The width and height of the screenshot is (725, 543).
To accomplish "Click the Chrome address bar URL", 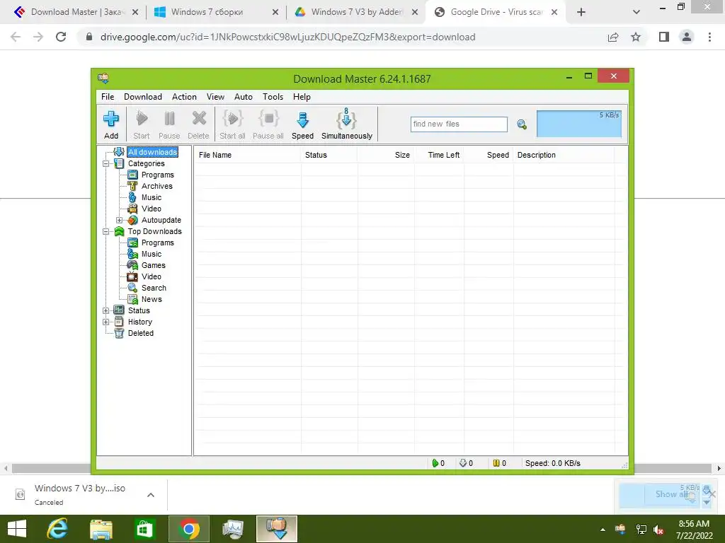I will pyautogui.click(x=287, y=37).
